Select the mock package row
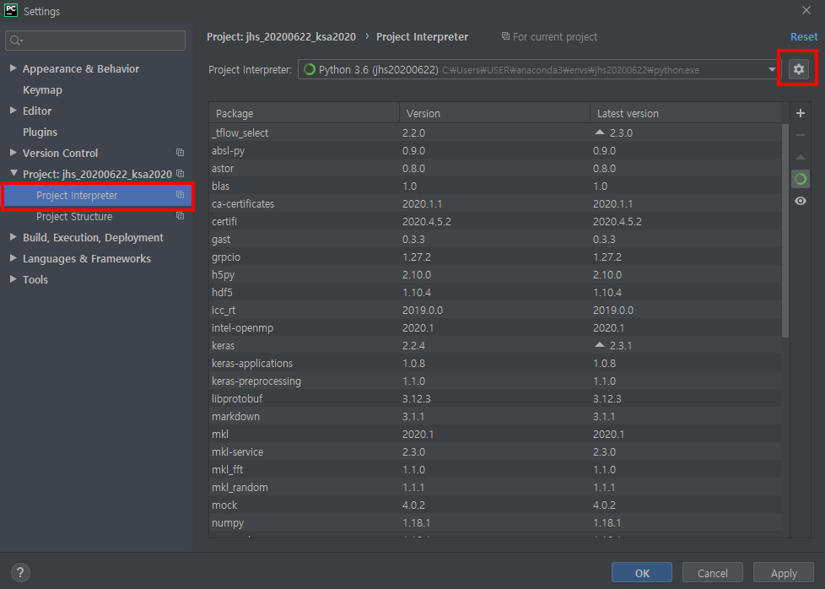Image resolution: width=825 pixels, height=589 pixels. (495, 505)
